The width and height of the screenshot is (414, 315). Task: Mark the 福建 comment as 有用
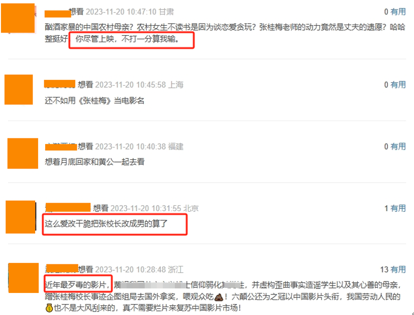point(398,146)
